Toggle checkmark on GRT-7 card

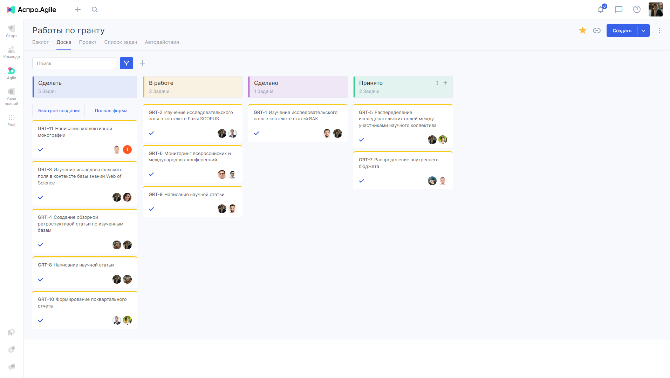362,181
